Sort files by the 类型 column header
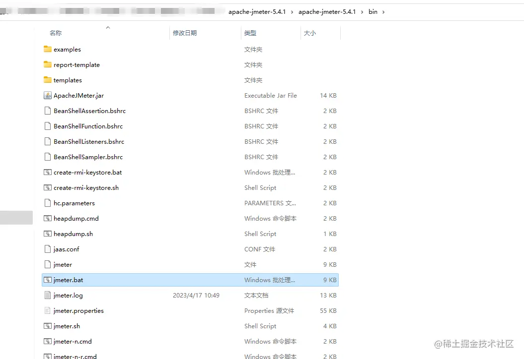Viewport: 524px width, 359px height. click(250, 33)
